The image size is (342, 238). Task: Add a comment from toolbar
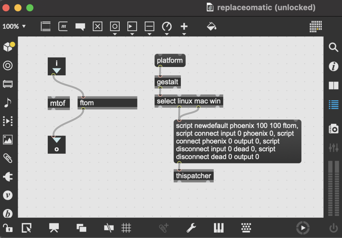[x=80, y=27]
